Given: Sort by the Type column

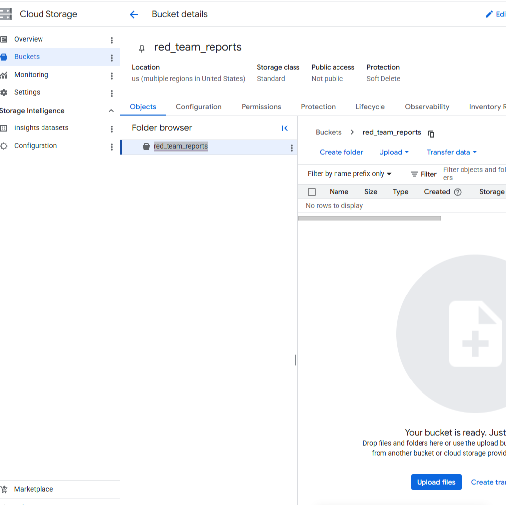Looking at the screenshot, I should tap(400, 192).
